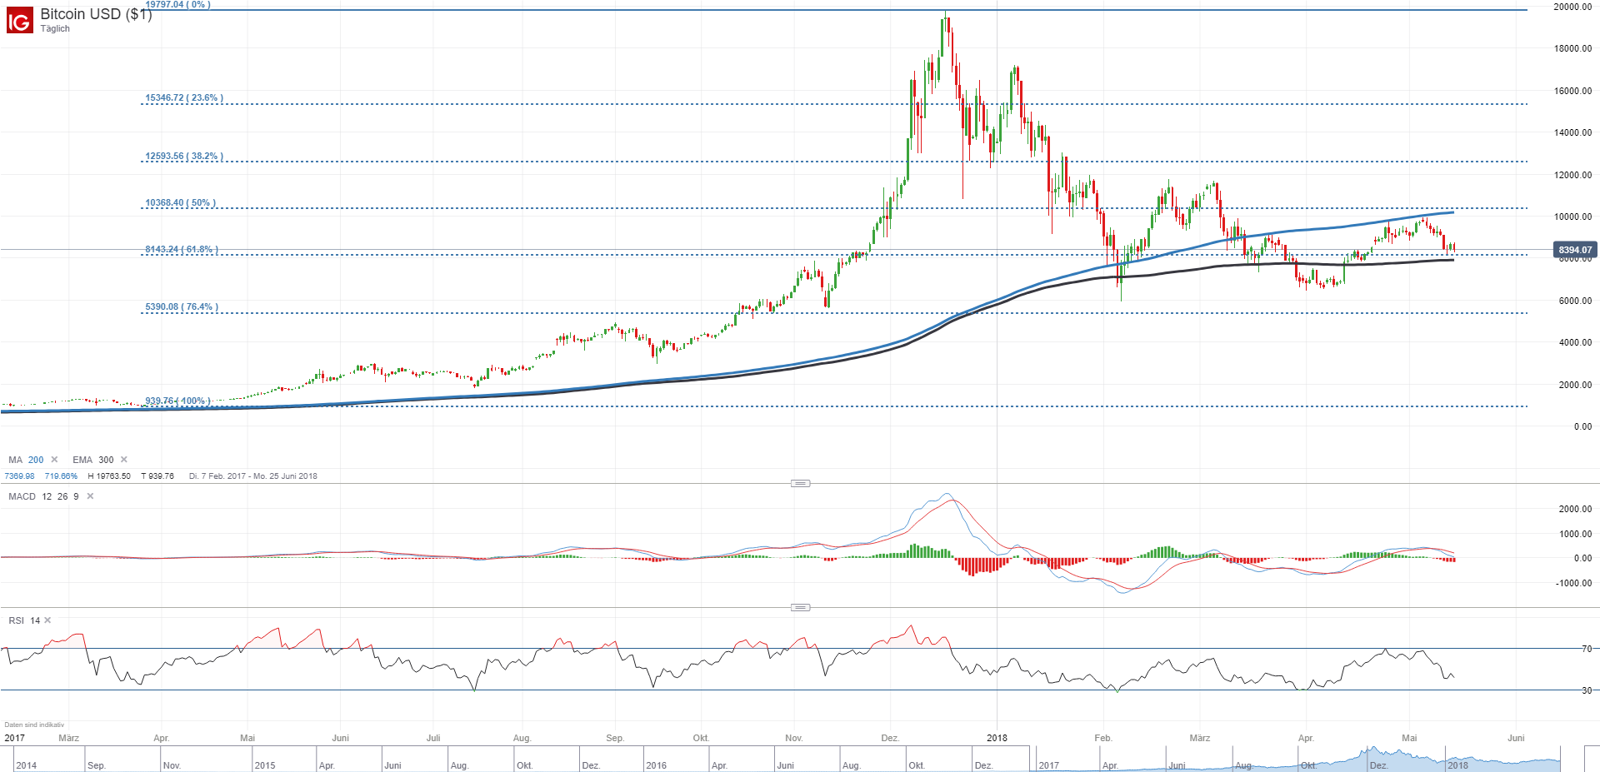The image size is (1600, 772).
Task: Jump to 2017 in the bottom navigator
Action: pyautogui.click(x=1049, y=765)
